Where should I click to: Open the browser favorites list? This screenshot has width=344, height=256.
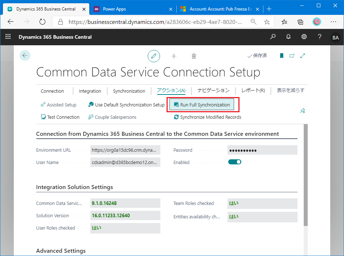tap(284, 22)
